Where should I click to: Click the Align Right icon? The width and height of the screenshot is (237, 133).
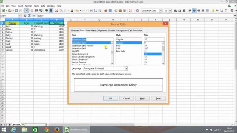[x=198, y=11]
